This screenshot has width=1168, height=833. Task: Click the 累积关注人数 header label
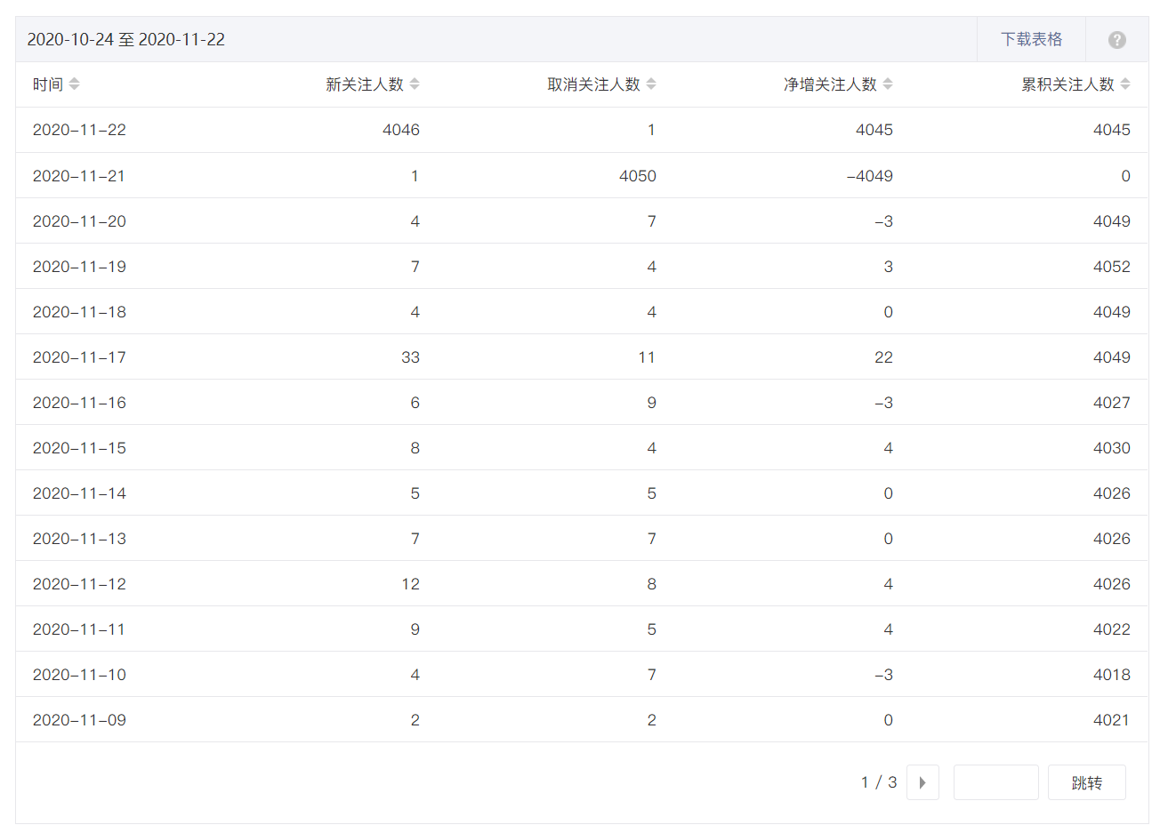point(1067,84)
